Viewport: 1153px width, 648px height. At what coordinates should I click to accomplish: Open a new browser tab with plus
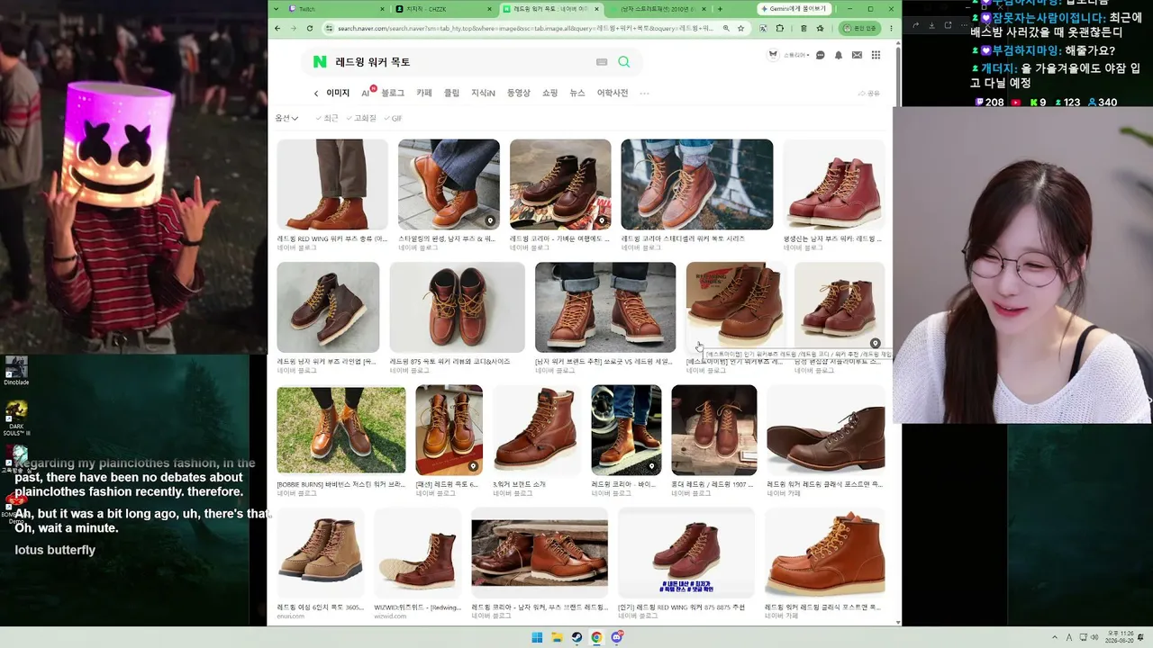click(x=719, y=9)
